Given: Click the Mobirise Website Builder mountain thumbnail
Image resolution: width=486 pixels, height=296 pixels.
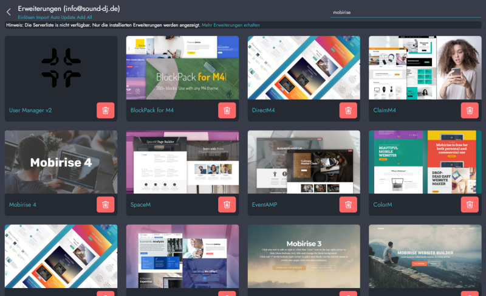Looking at the screenshot, I should [425, 256].
